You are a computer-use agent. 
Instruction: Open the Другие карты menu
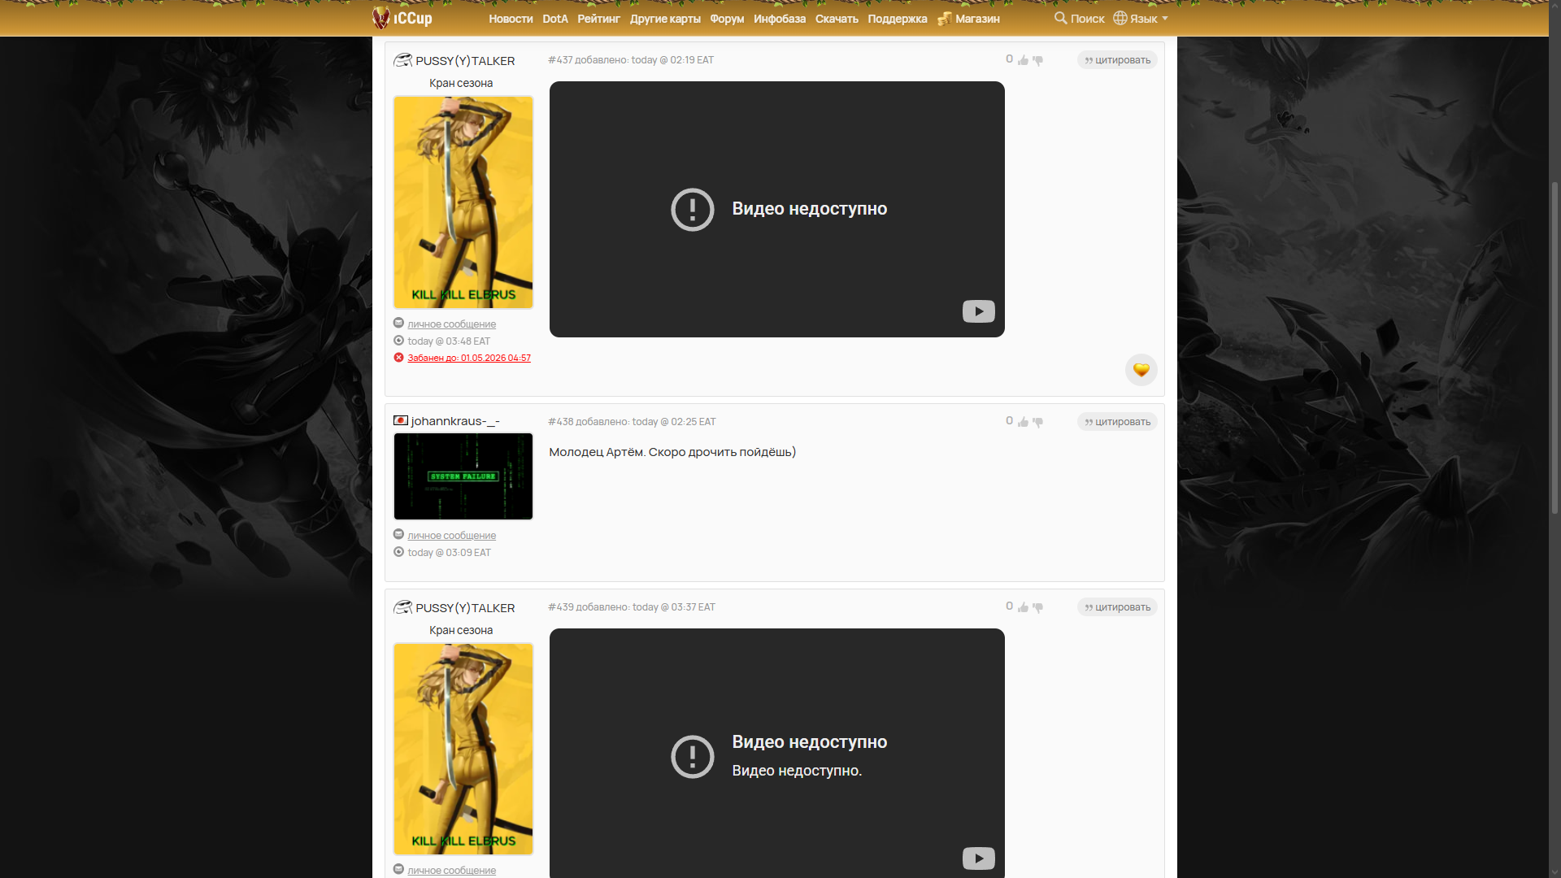(664, 19)
